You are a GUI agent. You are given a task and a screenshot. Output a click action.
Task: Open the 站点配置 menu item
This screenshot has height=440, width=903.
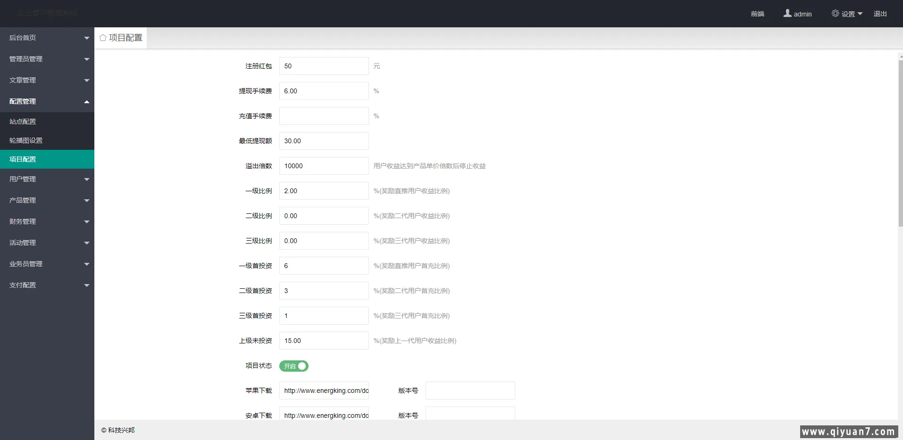click(x=47, y=121)
